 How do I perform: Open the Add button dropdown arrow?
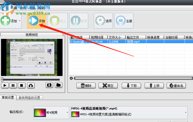(x=20, y=21)
